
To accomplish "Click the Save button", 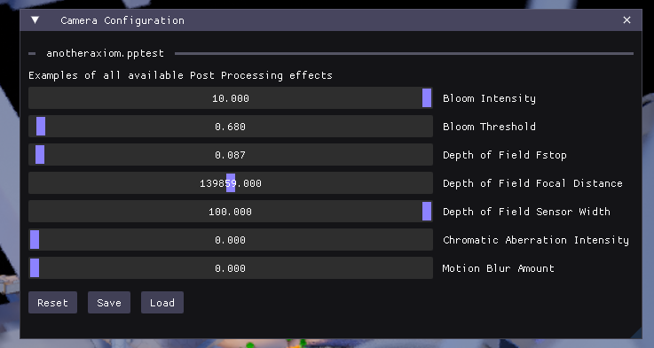I will (109, 303).
